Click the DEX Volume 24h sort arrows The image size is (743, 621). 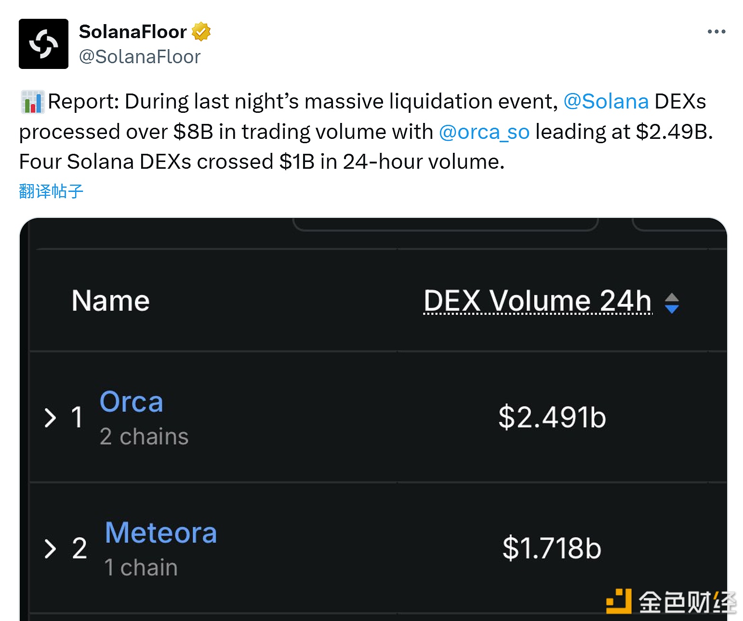coord(672,303)
